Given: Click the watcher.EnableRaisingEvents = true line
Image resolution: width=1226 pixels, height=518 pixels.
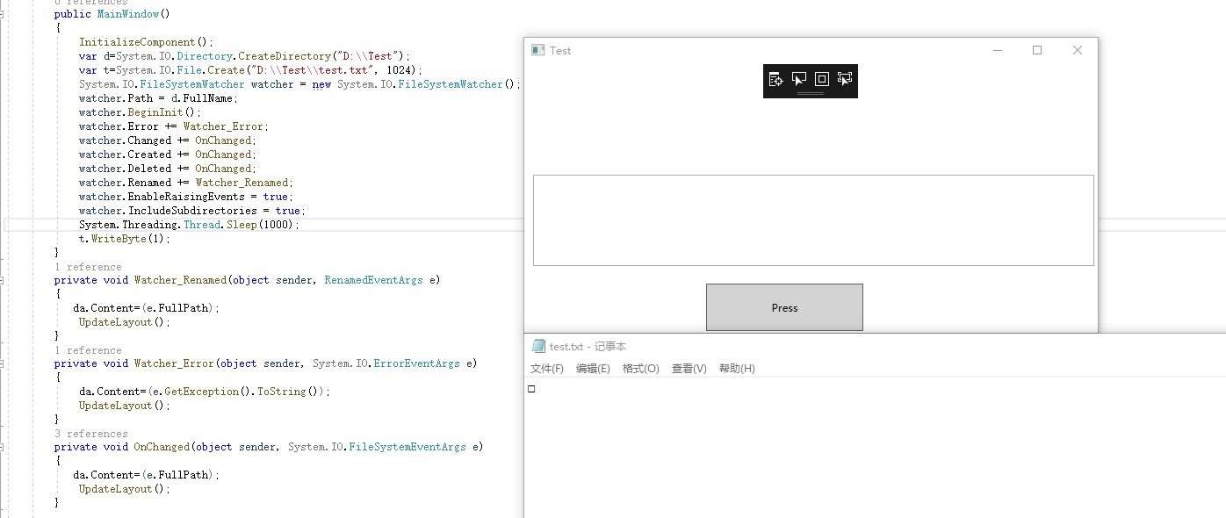Looking at the screenshot, I should pyautogui.click(x=186, y=197).
